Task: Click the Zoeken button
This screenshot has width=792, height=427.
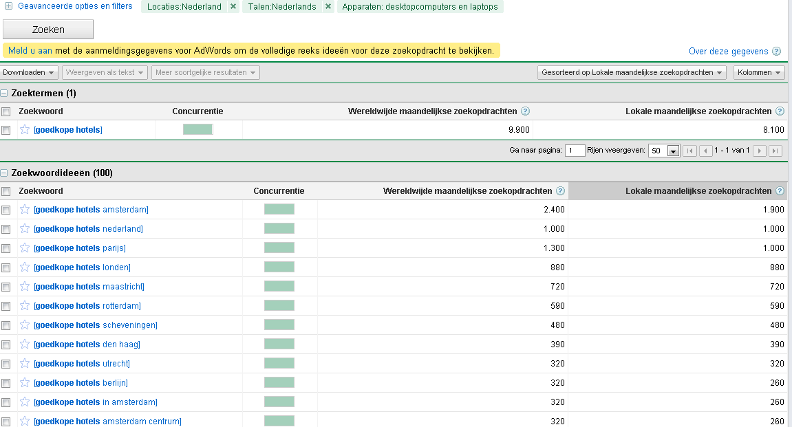Action: (48, 30)
